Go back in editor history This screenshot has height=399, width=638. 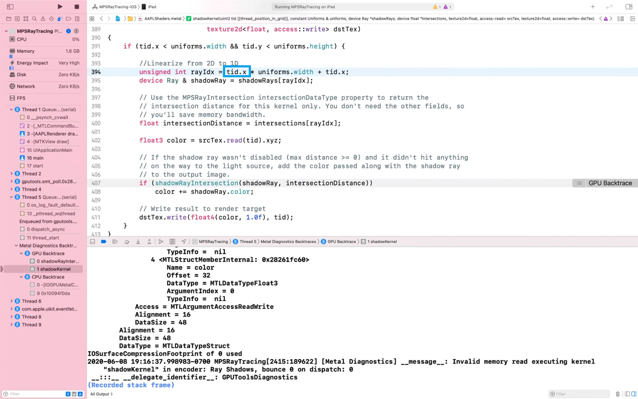[101, 18]
